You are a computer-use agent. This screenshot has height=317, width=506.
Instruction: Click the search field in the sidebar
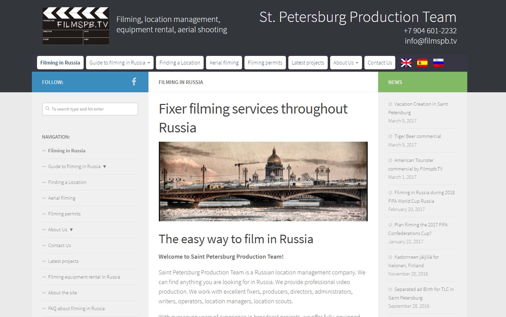[x=90, y=109]
